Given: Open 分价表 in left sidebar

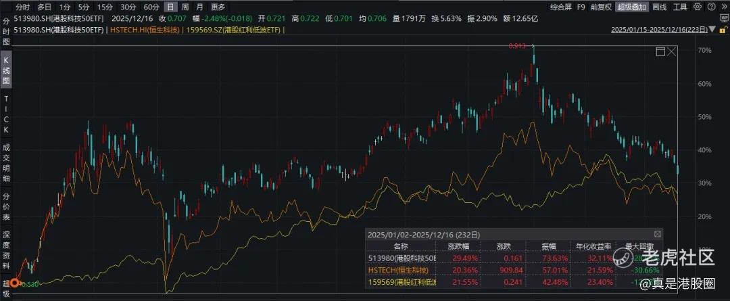Looking at the screenshot, I should click(x=6, y=206).
